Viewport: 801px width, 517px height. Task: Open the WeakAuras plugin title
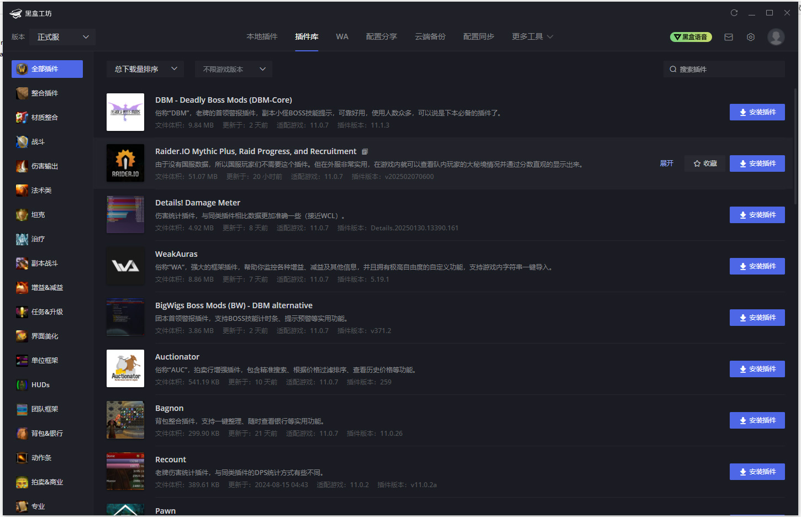[176, 254]
